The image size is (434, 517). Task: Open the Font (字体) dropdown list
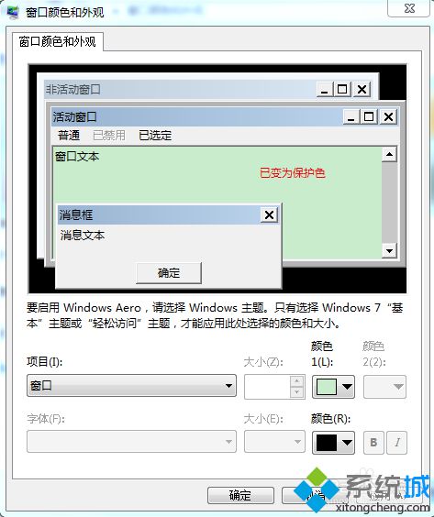point(132,442)
